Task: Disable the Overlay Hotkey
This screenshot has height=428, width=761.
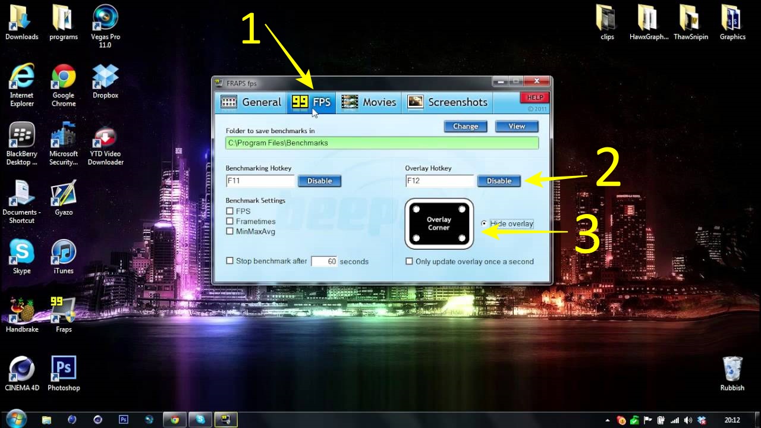Action: [499, 181]
